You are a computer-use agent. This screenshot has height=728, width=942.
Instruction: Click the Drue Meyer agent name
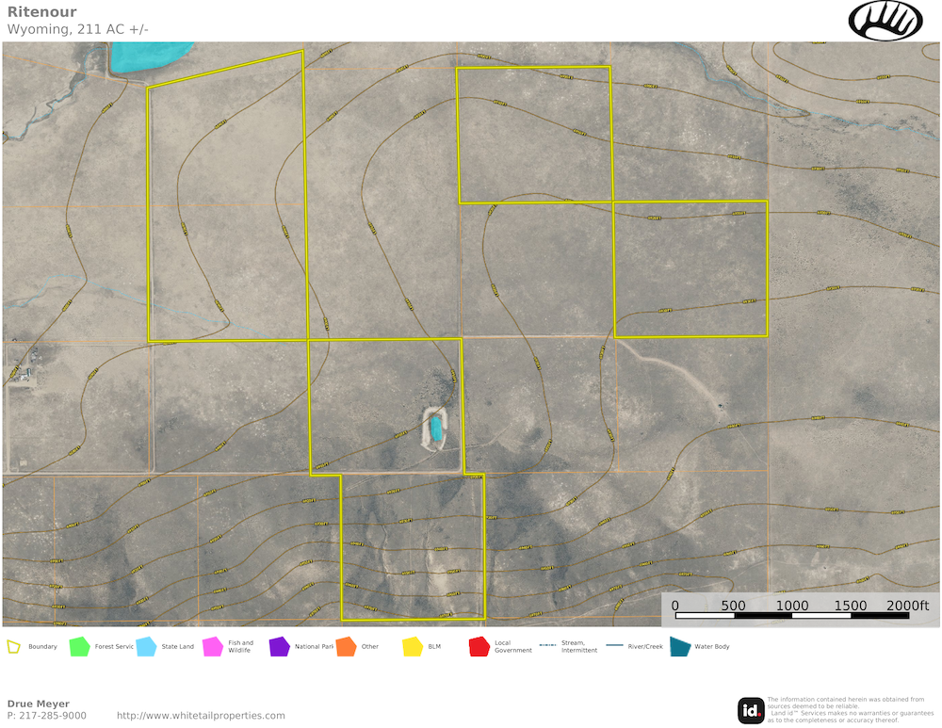click(39, 704)
